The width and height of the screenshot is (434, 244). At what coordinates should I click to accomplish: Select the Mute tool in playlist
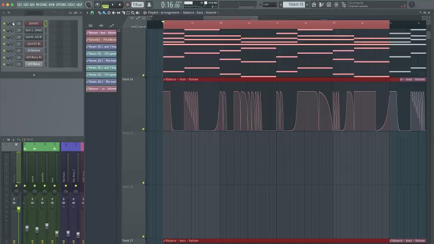tap(114, 13)
